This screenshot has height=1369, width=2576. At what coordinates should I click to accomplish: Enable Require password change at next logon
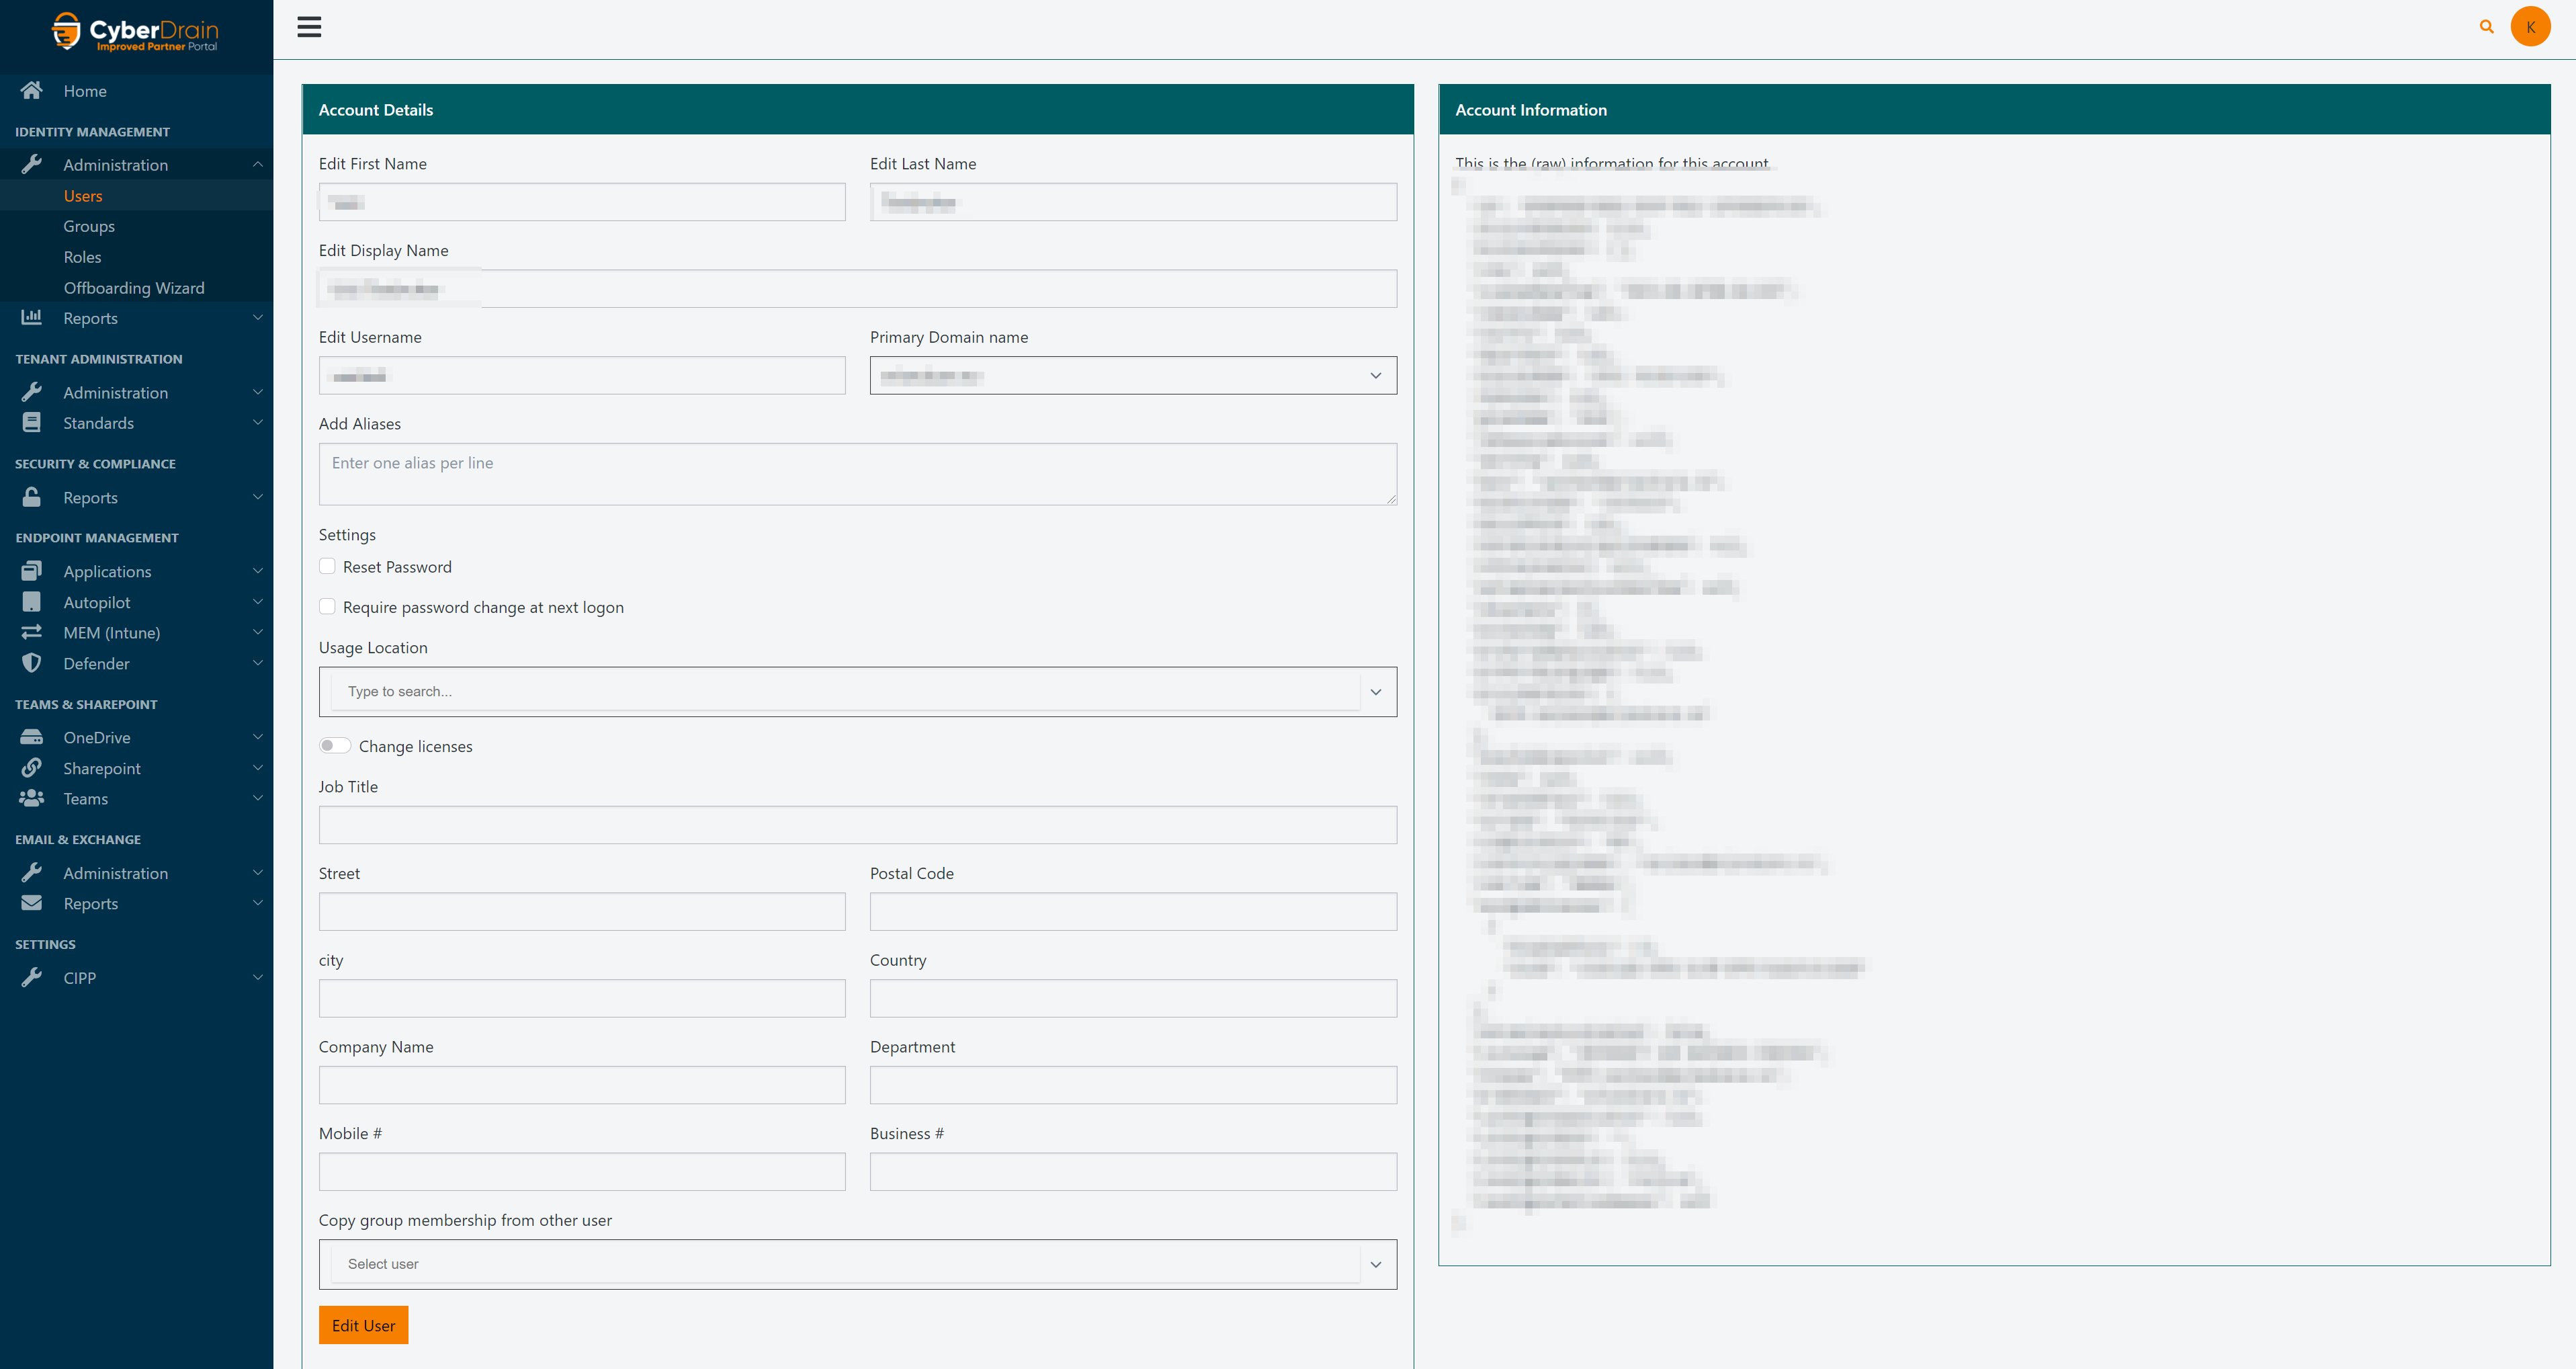coord(327,607)
